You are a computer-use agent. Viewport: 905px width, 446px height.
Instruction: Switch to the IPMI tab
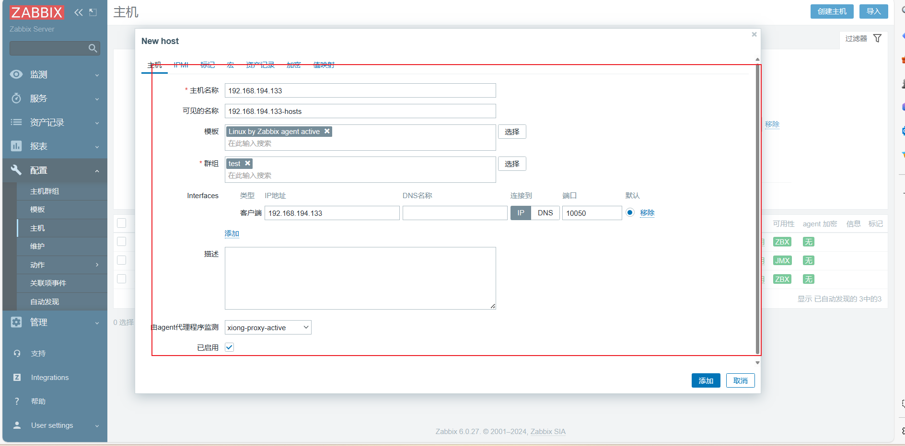pyautogui.click(x=181, y=65)
